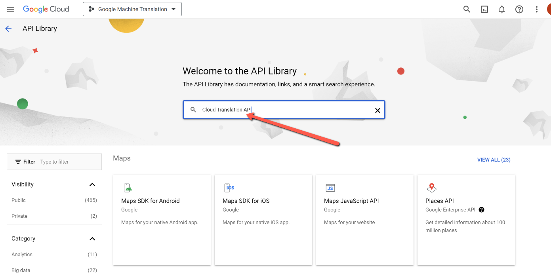Click the Filter list icon
This screenshot has height=278, width=551.
[x=18, y=162]
